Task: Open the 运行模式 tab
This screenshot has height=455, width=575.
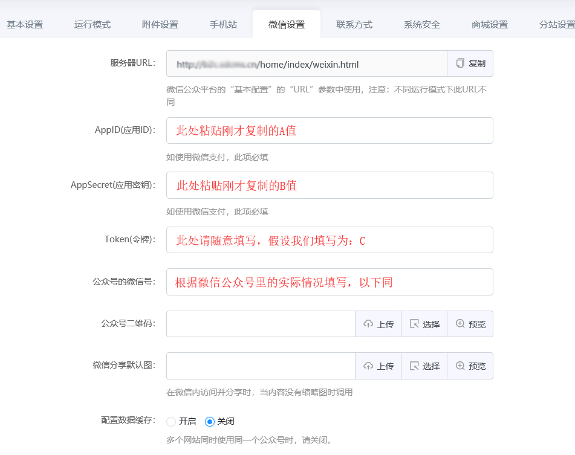Action: tap(93, 25)
